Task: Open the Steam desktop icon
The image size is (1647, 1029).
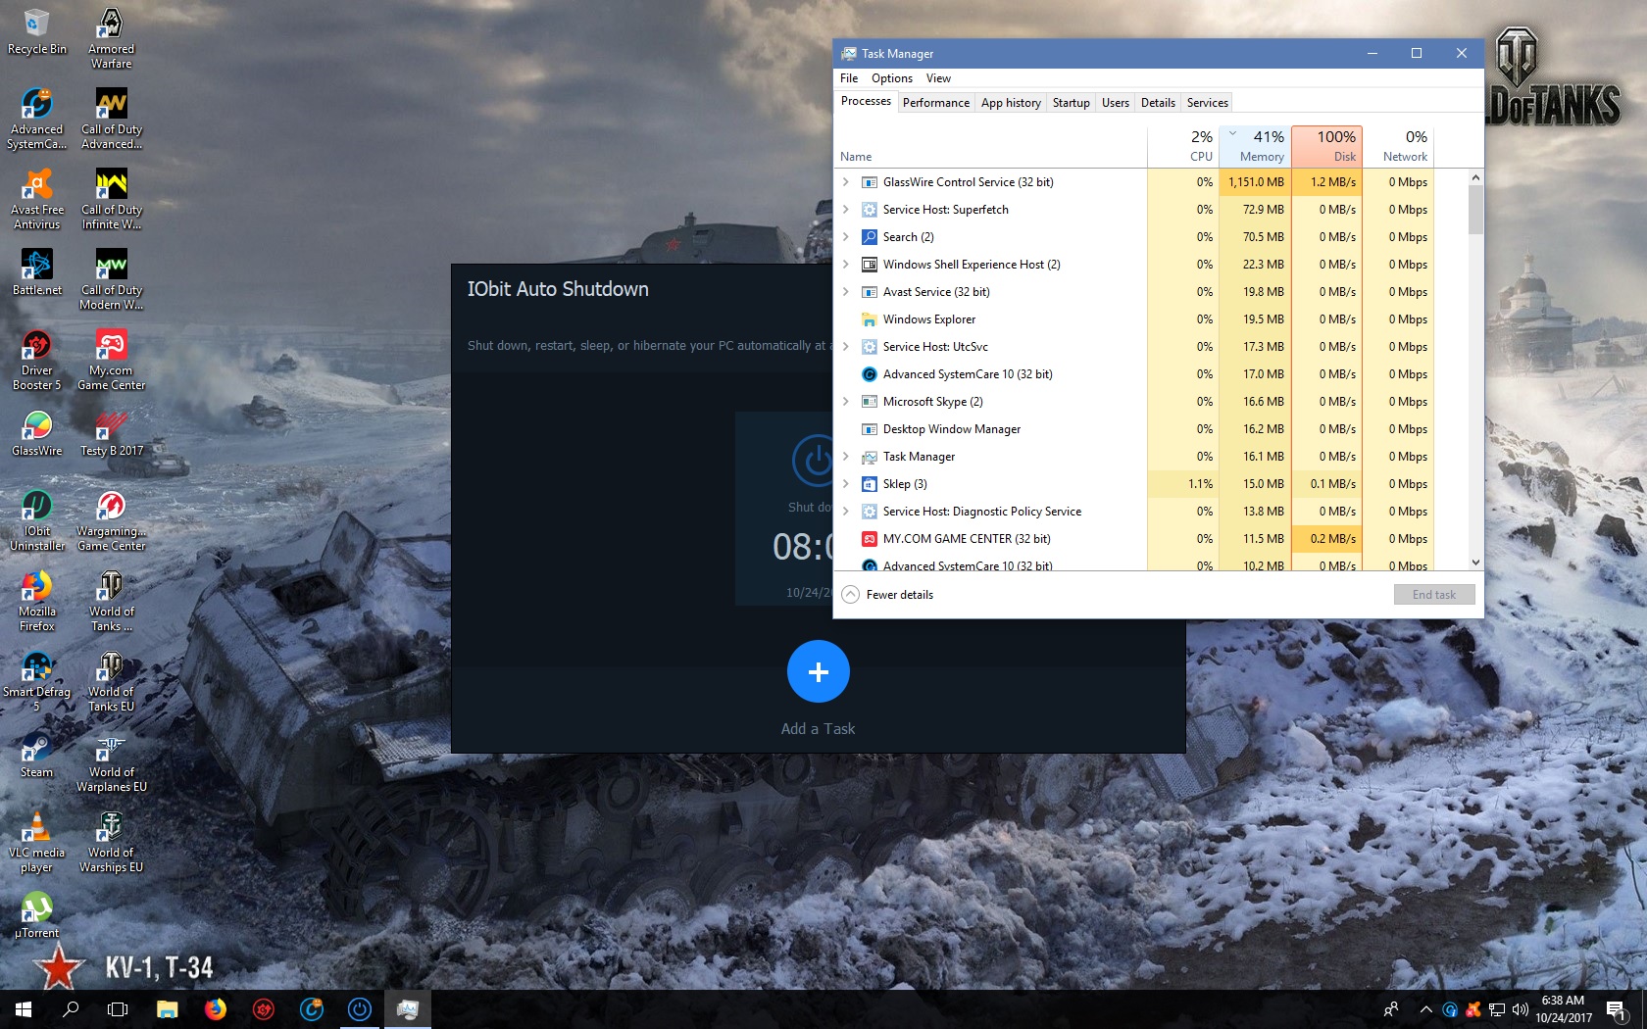Action: (37, 753)
